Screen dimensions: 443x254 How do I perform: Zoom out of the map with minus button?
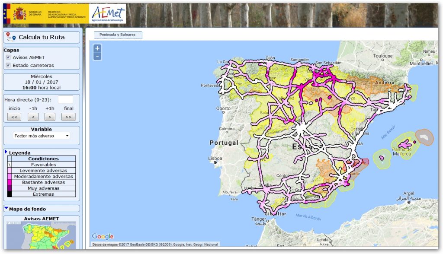coord(97,57)
